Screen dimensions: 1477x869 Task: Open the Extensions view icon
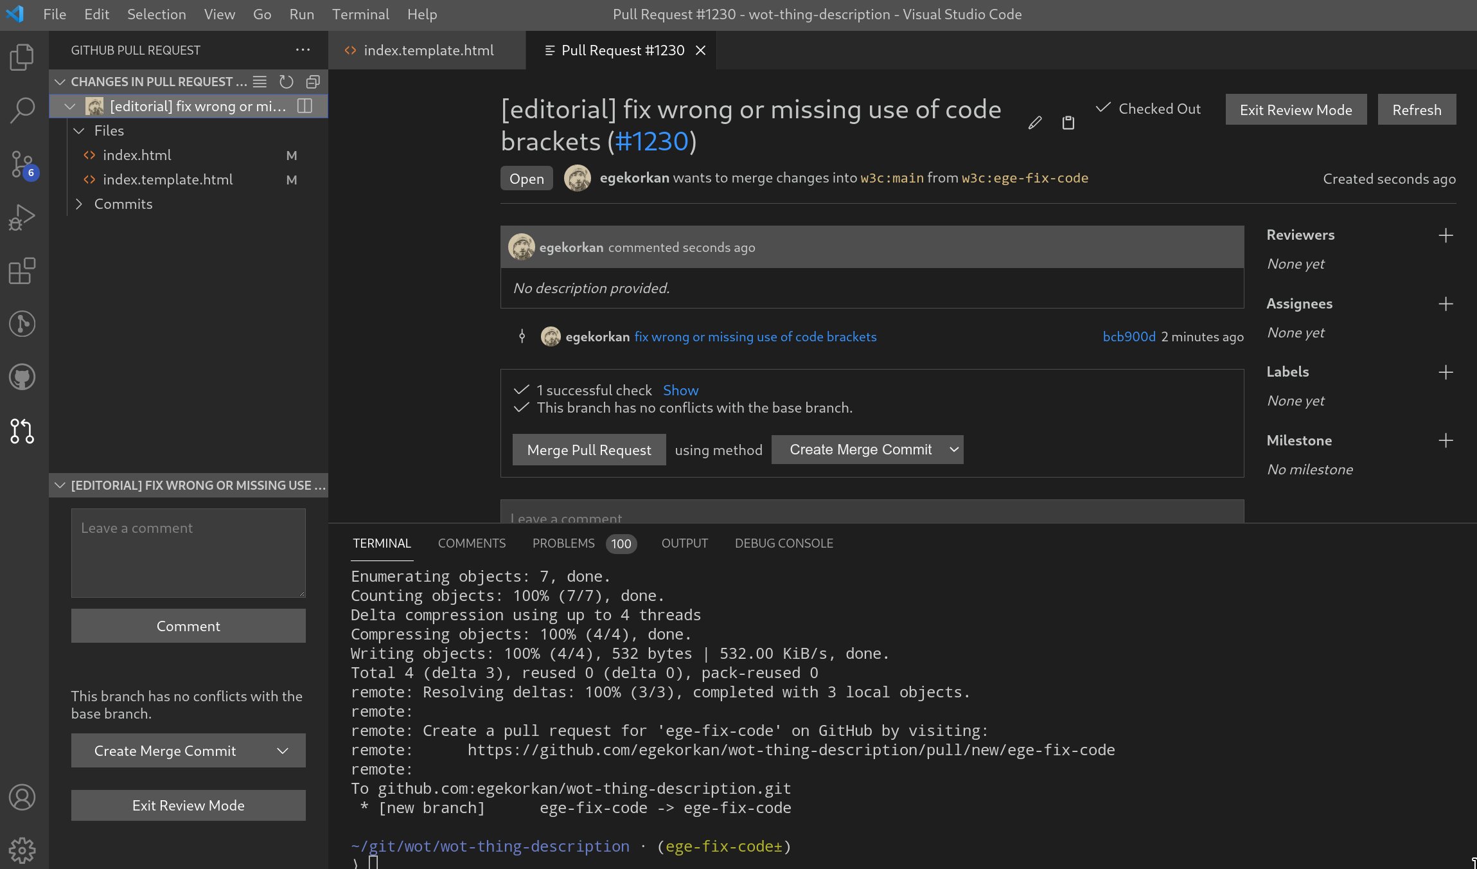22,271
